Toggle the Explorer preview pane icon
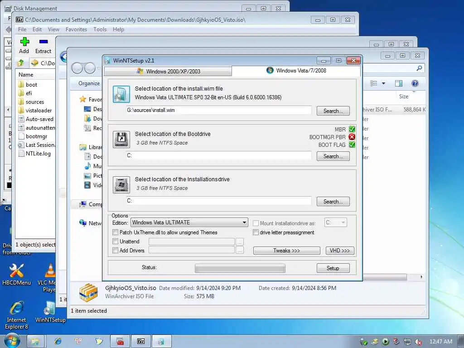Screen dimensions: 464x348 tap(399, 83)
